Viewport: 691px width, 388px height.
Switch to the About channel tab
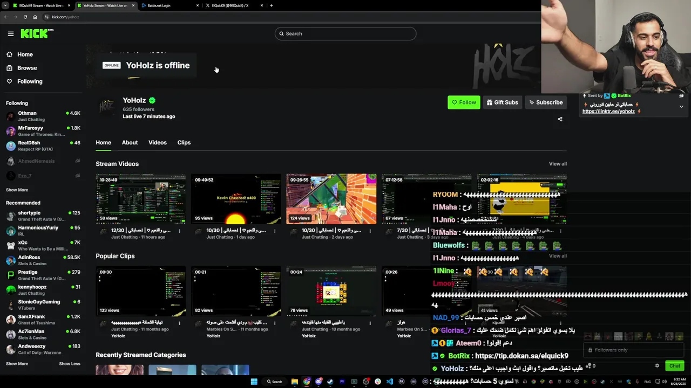tap(130, 143)
